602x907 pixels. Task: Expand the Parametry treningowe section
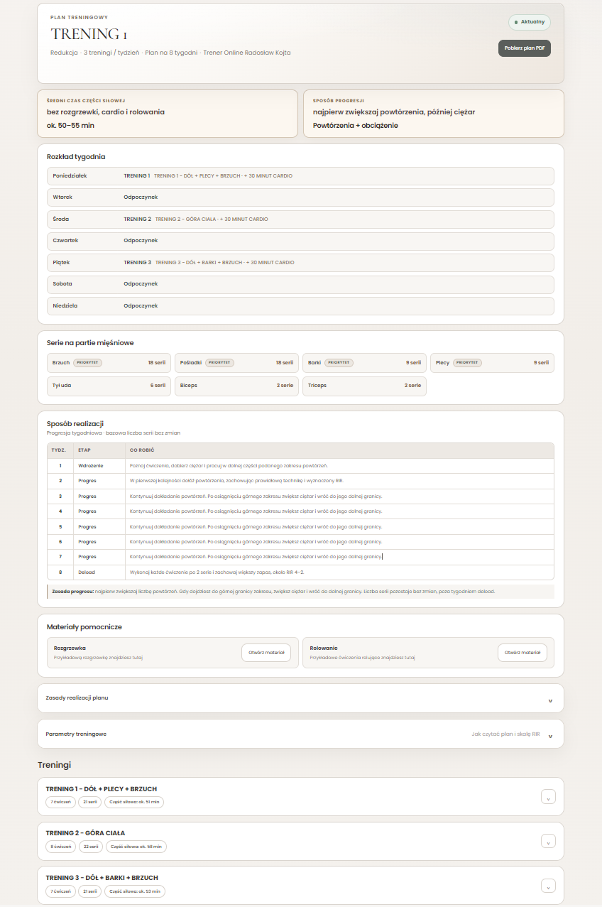pos(300,734)
